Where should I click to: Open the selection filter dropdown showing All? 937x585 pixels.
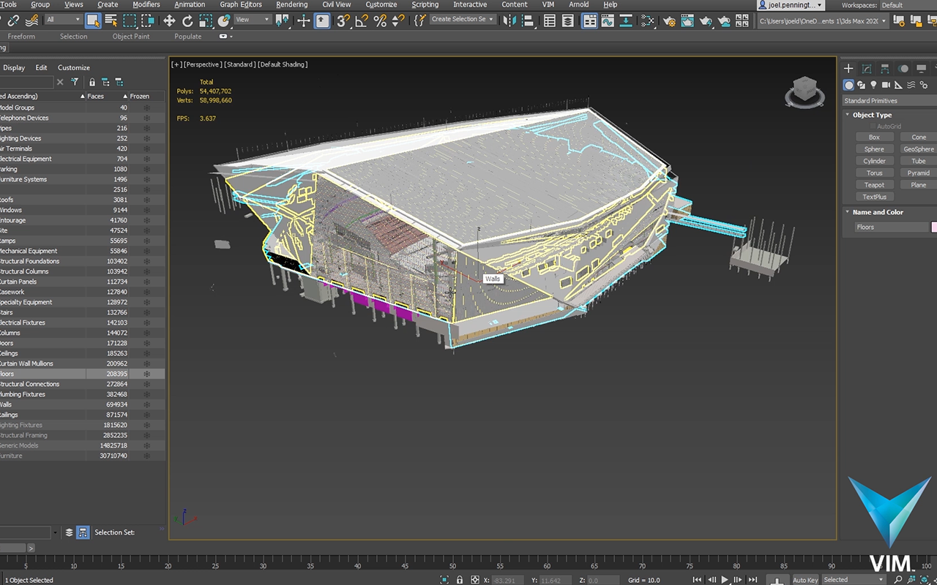[x=64, y=20]
